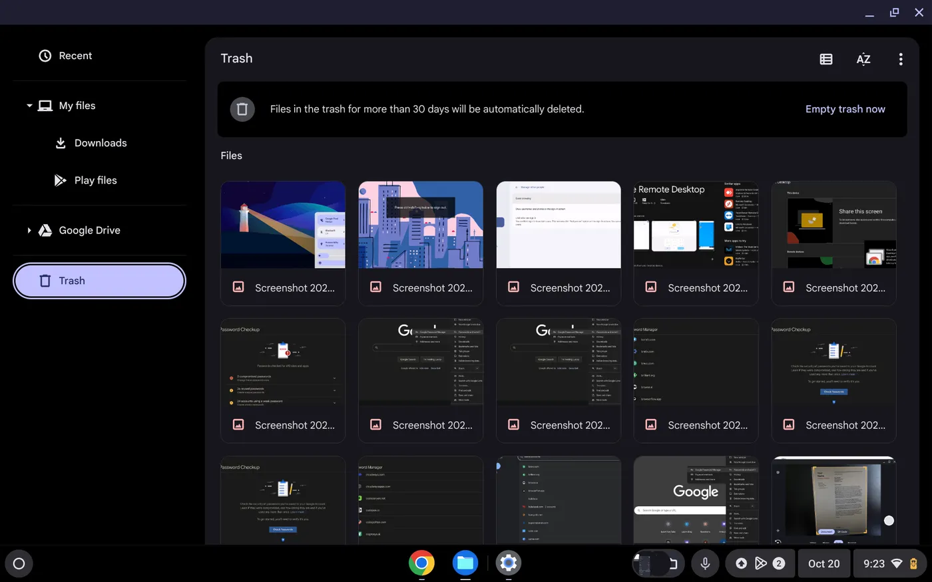Open the three-dot more actions menu
Image resolution: width=932 pixels, height=582 pixels.
click(901, 59)
